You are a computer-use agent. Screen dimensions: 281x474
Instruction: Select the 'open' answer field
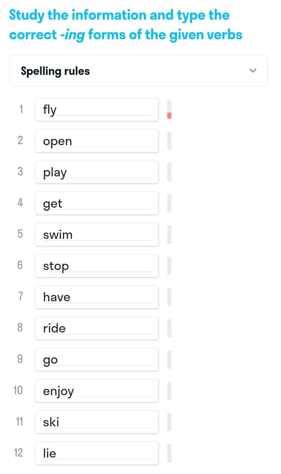[x=97, y=141]
